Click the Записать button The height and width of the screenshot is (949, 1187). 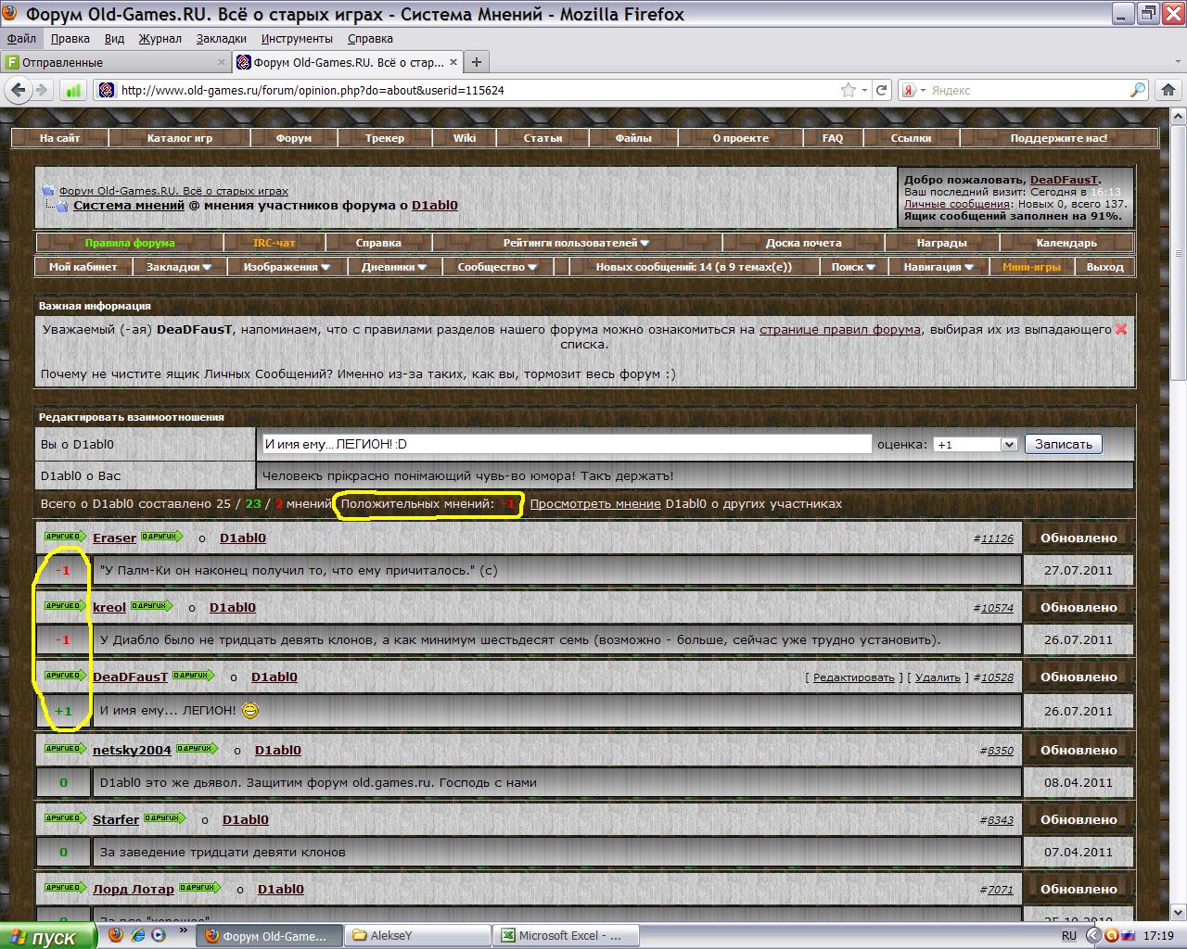coord(1063,445)
